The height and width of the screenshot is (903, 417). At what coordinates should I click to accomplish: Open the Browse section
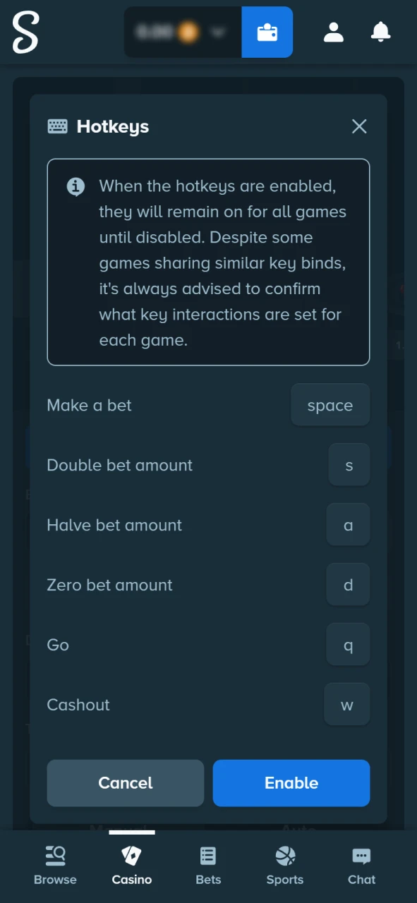(x=55, y=862)
